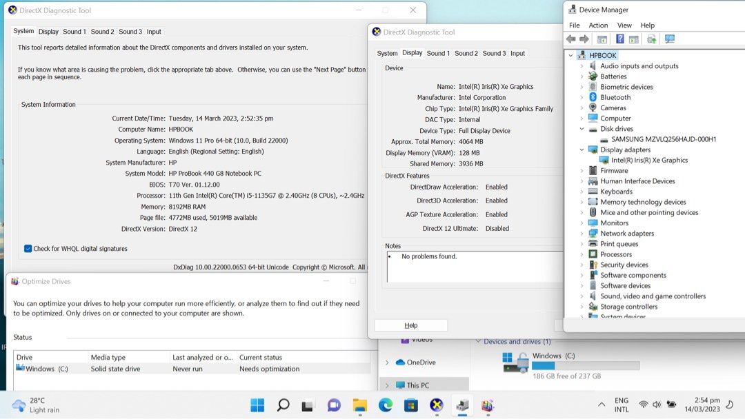This screenshot has width=745, height=419.
Task: Expand the Network adapters node
Action: click(x=582, y=234)
